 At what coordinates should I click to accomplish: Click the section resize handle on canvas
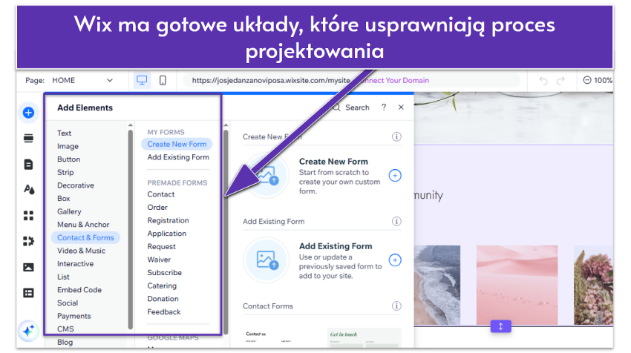500,326
